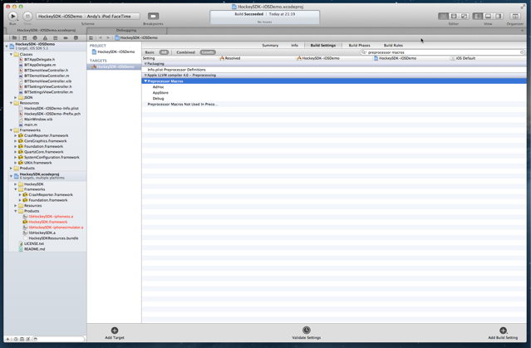Collapse the Ressources folder
Screen dimensions: 531x348
click(x=11, y=103)
